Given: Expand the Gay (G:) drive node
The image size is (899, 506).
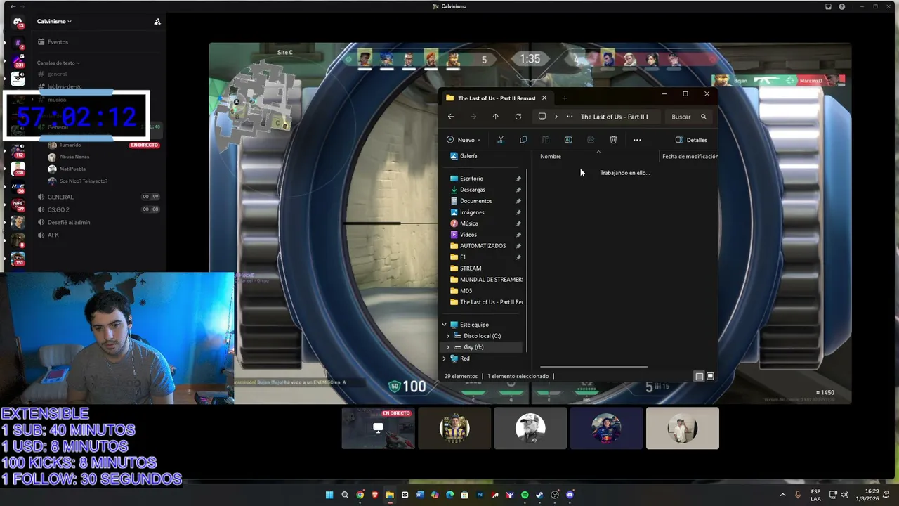Looking at the screenshot, I should pos(448,347).
